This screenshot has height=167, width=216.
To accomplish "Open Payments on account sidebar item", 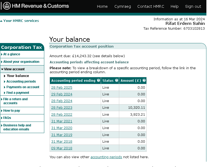I will click(x=23, y=87).
